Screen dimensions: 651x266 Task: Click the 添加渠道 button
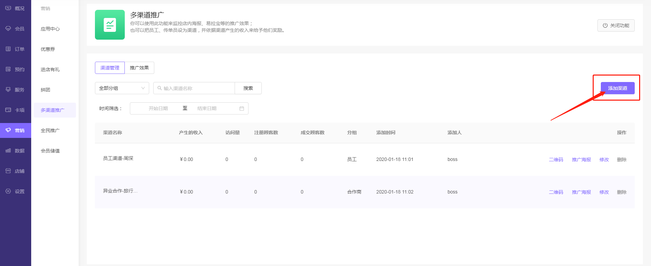pos(617,88)
